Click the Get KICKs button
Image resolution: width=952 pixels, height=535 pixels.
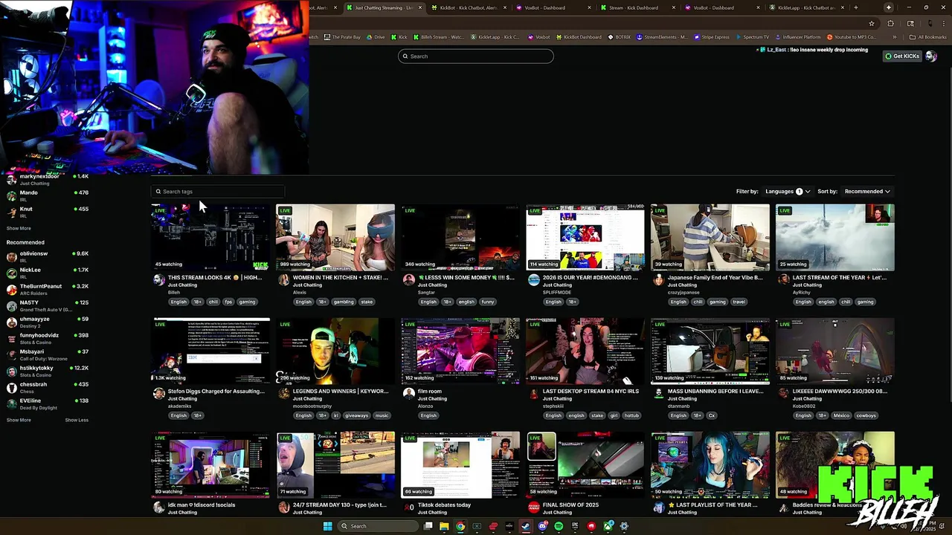(902, 56)
